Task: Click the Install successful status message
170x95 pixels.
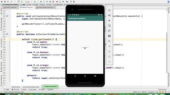Action: [14, 92]
